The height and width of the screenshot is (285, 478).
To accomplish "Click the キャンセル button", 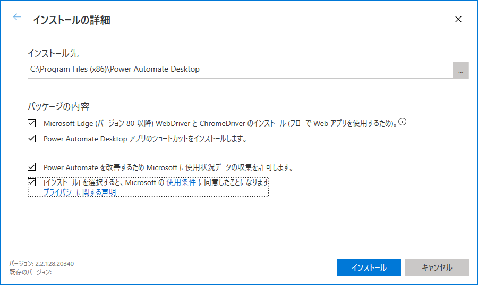I will [x=437, y=267].
